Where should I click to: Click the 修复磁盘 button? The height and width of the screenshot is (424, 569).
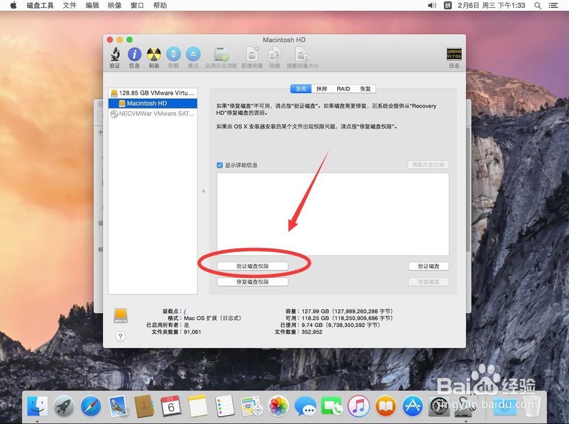click(x=428, y=282)
